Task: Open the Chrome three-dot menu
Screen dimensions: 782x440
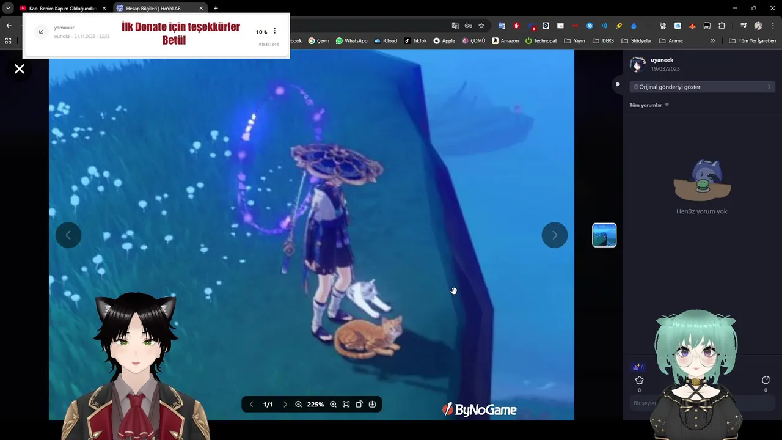Action: pos(772,26)
